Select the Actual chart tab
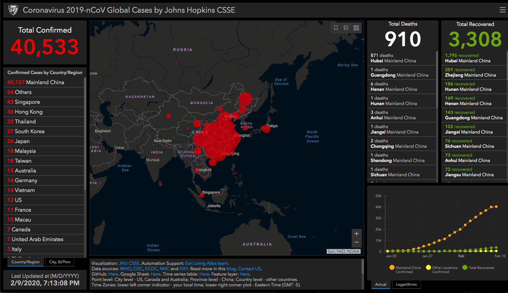The height and width of the screenshot is (293, 508). (381, 284)
